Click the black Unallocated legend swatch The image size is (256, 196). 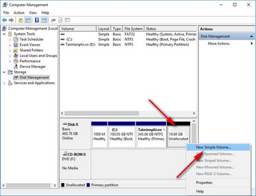coord(63,185)
